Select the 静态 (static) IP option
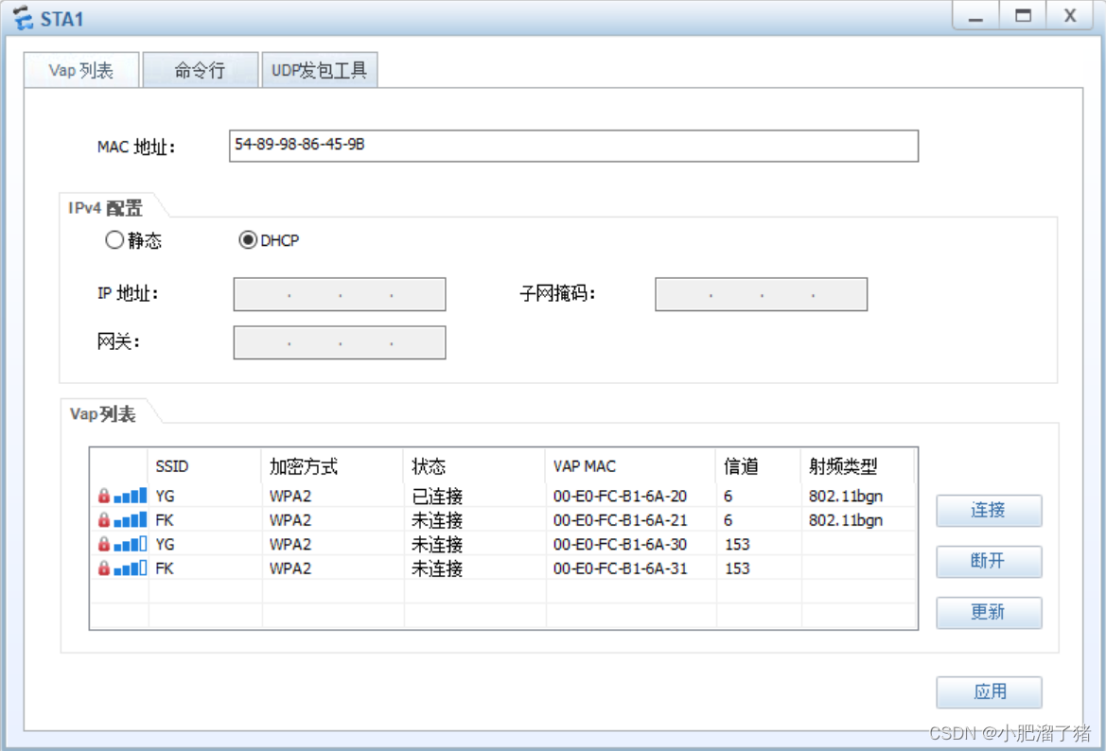This screenshot has width=1106, height=751. point(114,239)
